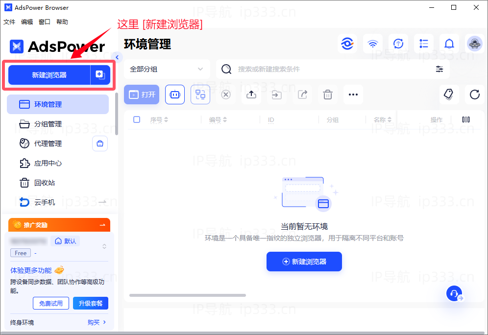The image size is (488, 335).
Task: Expand account switcher up-down arrows
Action: pyautogui.click(x=104, y=246)
